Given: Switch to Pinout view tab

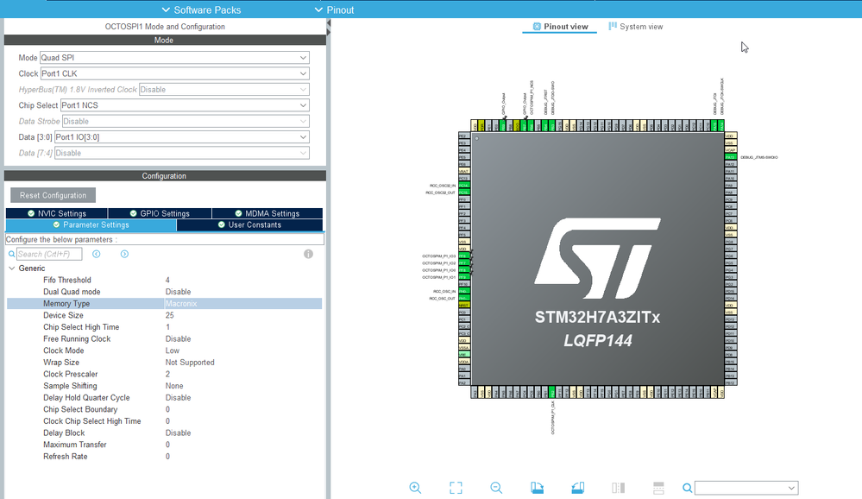Looking at the screenshot, I should [x=560, y=27].
